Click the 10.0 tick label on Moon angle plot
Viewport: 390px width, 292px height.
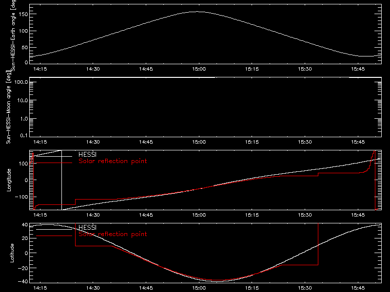[22, 100]
